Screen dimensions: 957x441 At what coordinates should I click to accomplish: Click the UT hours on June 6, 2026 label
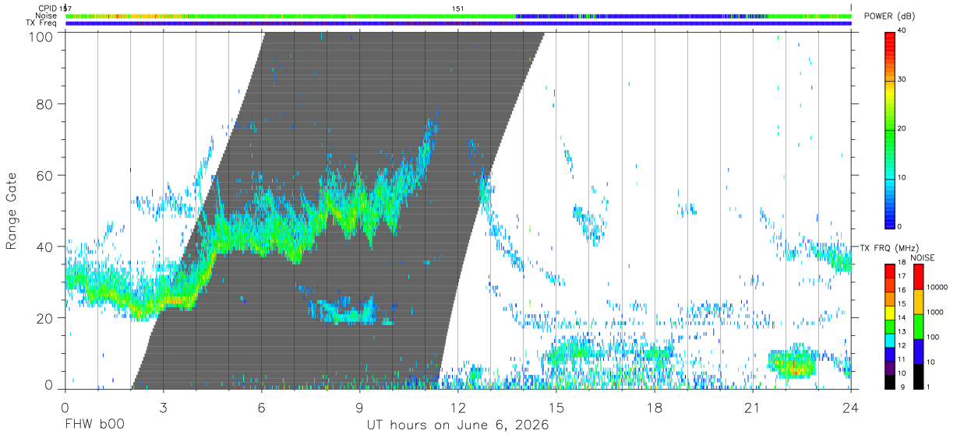click(x=458, y=425)
